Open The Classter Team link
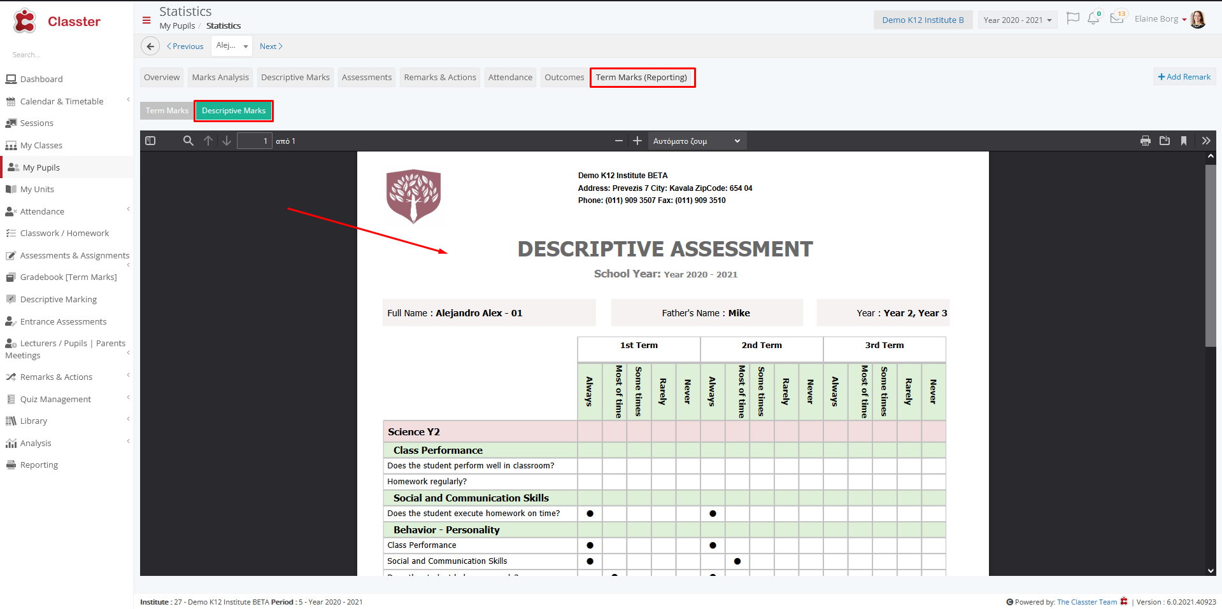Screen dimensions: 1222x609 1087,602
